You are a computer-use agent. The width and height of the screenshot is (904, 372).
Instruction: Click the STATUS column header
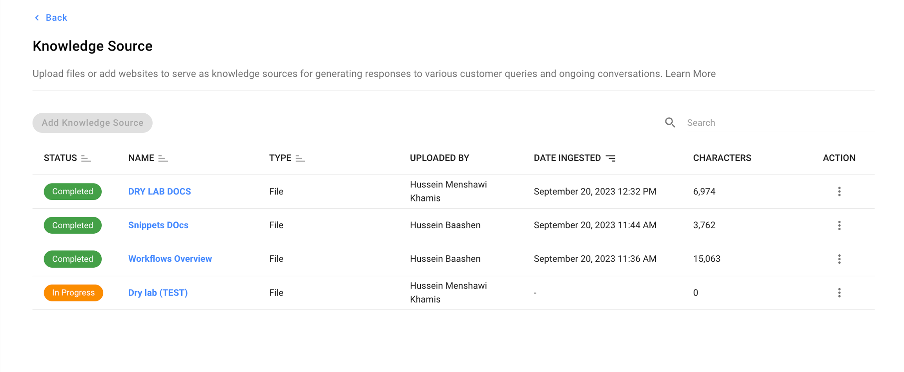click(x=60, y=158)
